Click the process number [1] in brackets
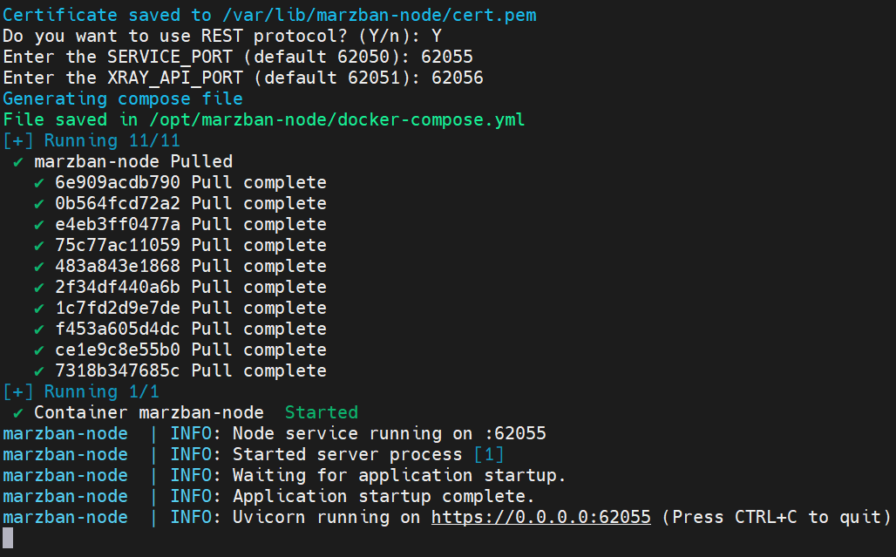Screen dimensions: 896x557 [488, 454]
